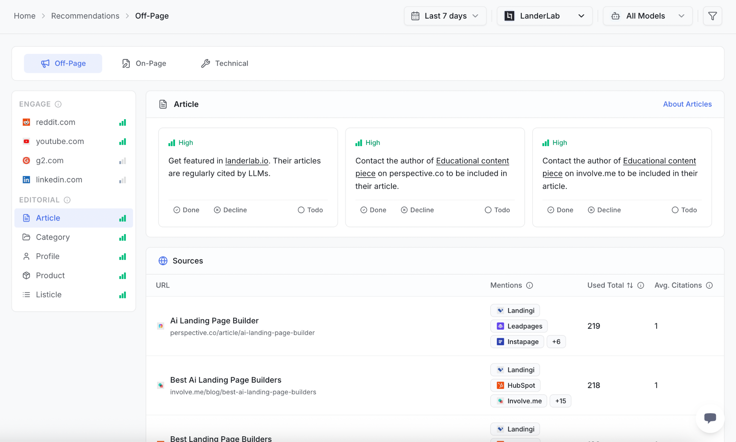Open the About Articles link
This screenshot has width=736, height=442.
tap(687, 104)
